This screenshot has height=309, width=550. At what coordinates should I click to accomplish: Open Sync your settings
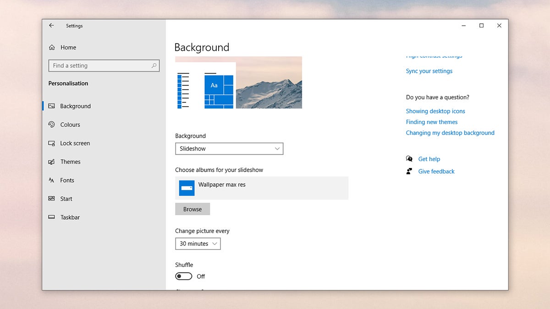pos(429,71)
